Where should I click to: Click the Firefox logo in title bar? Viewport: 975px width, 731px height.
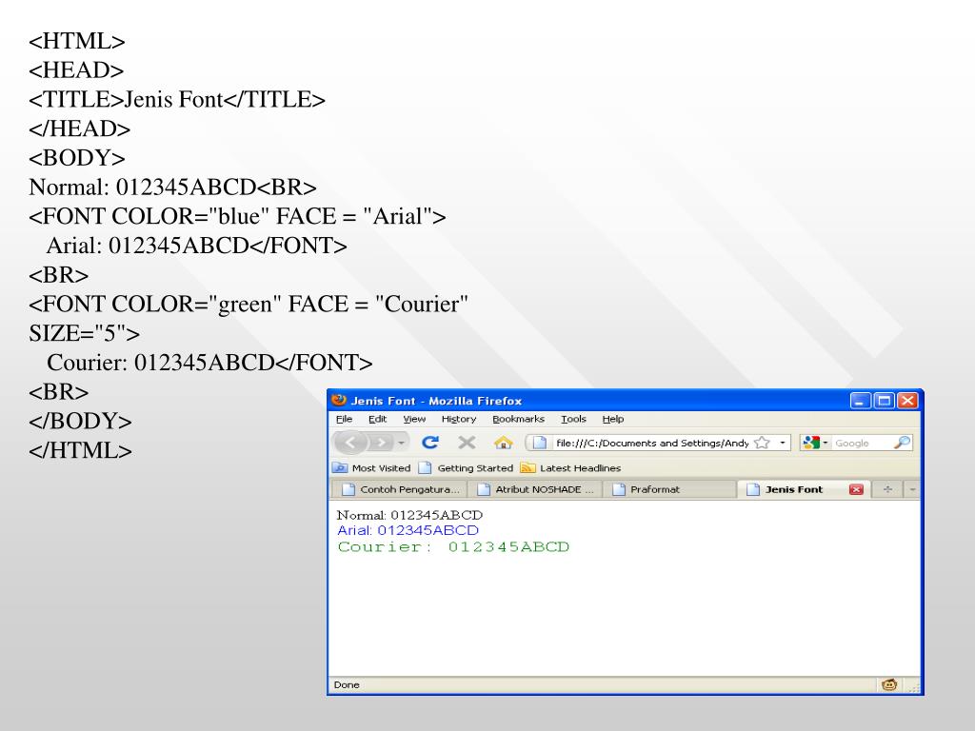pyautogui.click(x=339, y=401)
